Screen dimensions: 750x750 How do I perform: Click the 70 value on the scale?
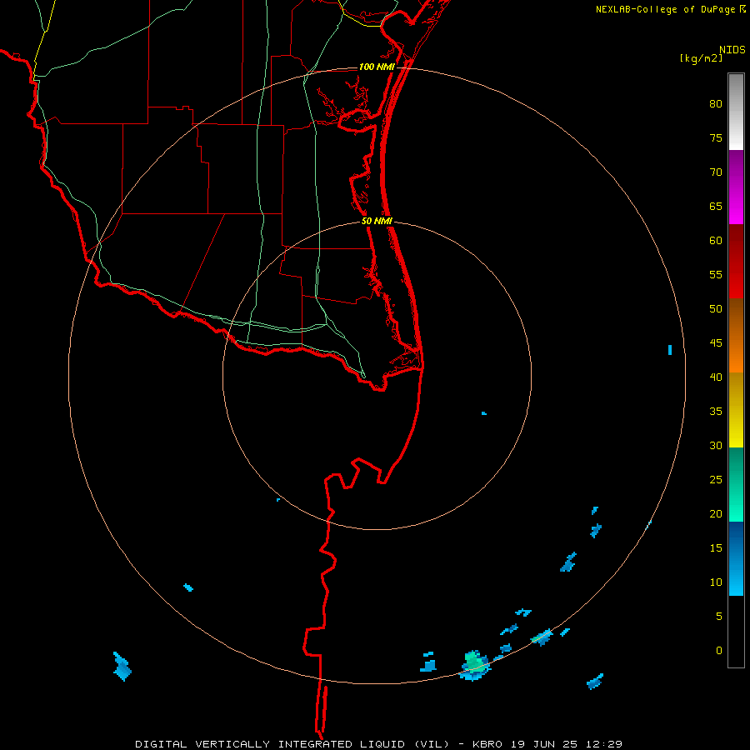pos(716,172)
